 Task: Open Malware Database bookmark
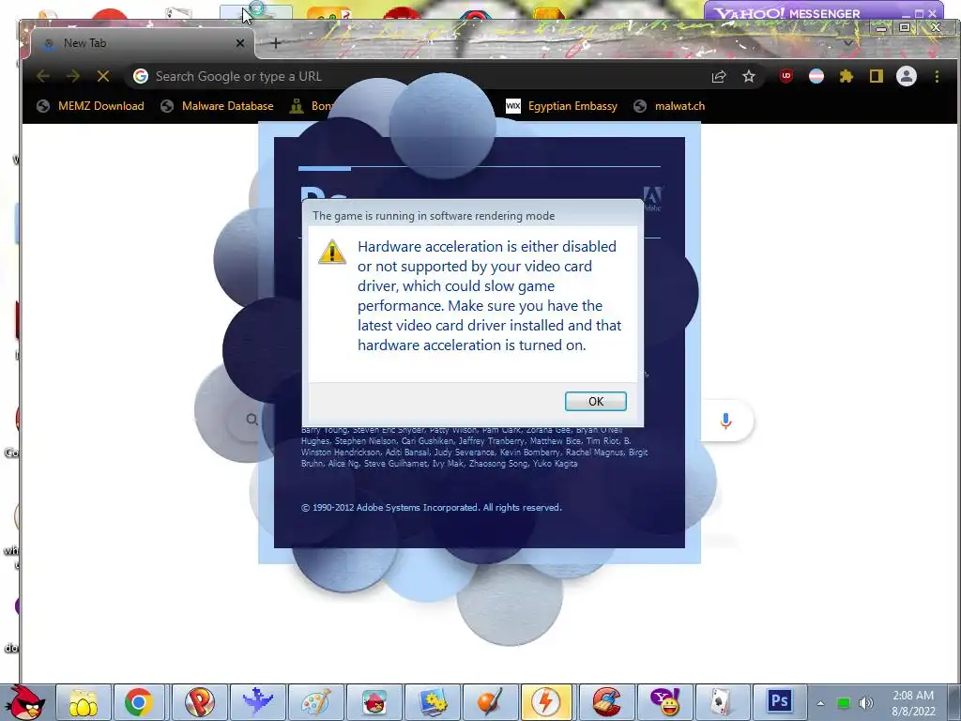217,106
